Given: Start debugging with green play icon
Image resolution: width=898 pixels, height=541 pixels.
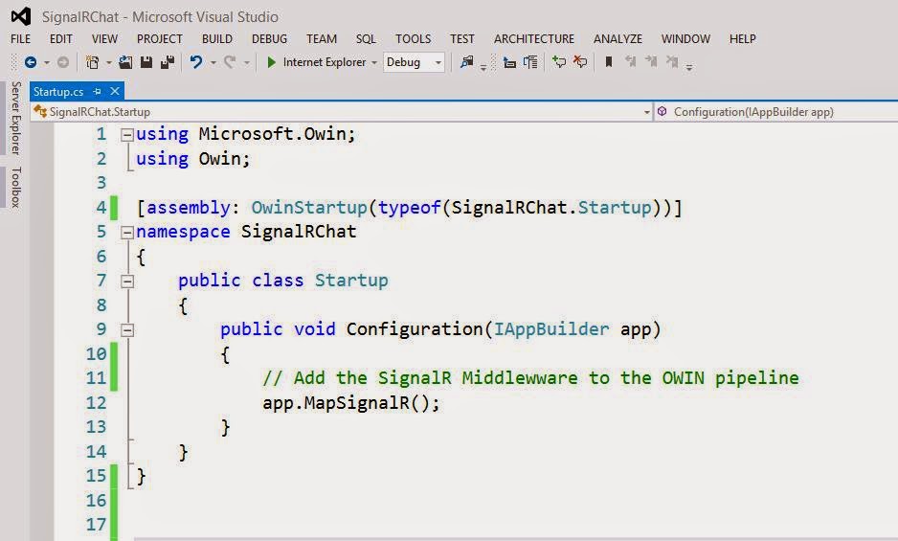Looking at the screenshot, I should click(x=272, y=62).
